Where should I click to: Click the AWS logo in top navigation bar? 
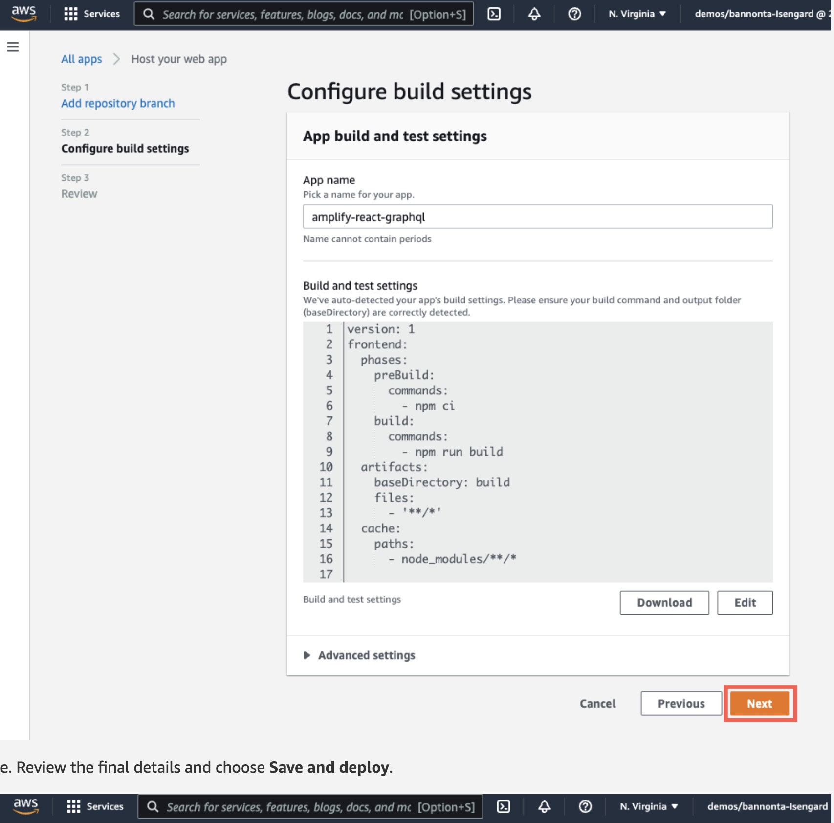23,13
